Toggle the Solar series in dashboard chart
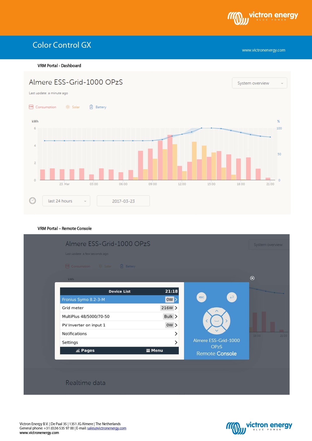Viewport: 312px width, 441px height. (x=73, y=107)
